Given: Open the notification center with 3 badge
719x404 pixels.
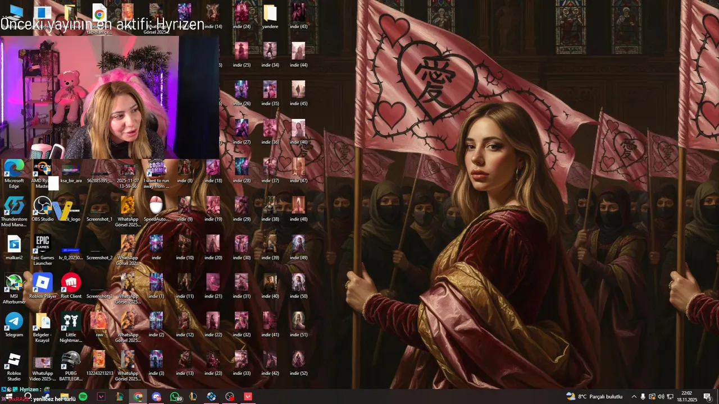Looking at the screenshot, I should click(x=707, y=397).
